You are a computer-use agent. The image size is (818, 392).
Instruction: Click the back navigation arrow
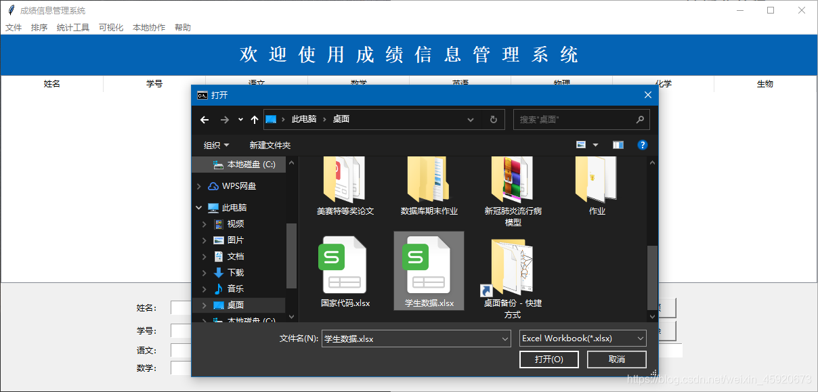pyautogui.click(x=204, y=119)
